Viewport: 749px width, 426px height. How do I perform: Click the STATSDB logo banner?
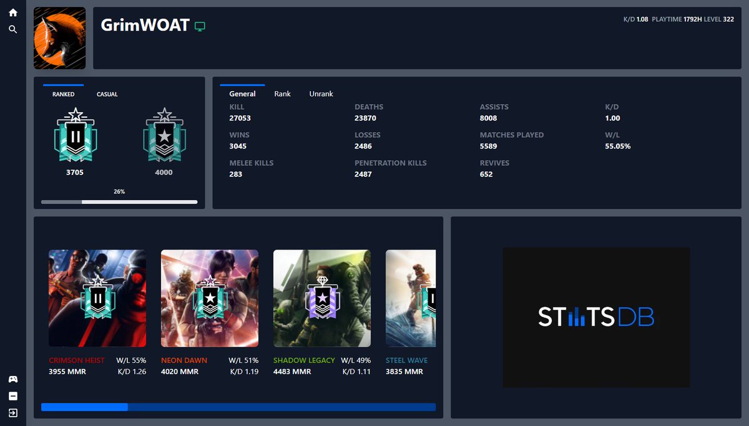[595, 317]
